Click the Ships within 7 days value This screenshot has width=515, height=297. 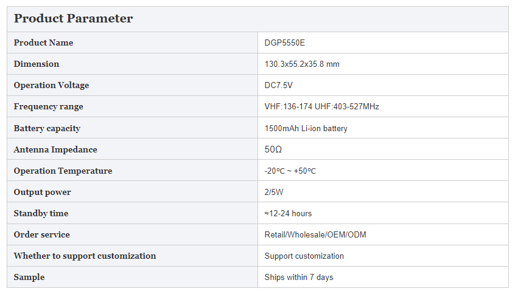click(x=299, y=278)
